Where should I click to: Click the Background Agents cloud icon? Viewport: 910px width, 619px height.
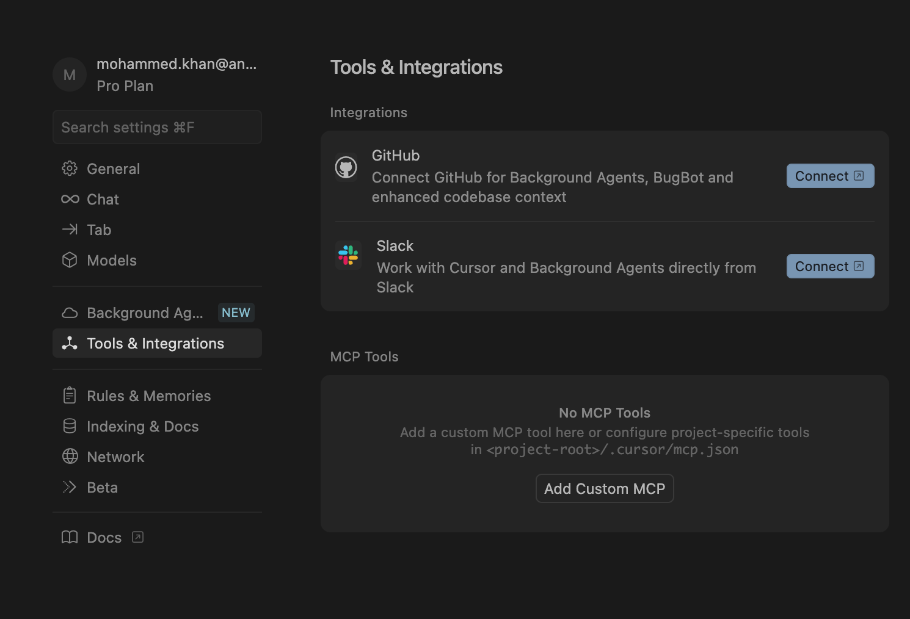70,313
